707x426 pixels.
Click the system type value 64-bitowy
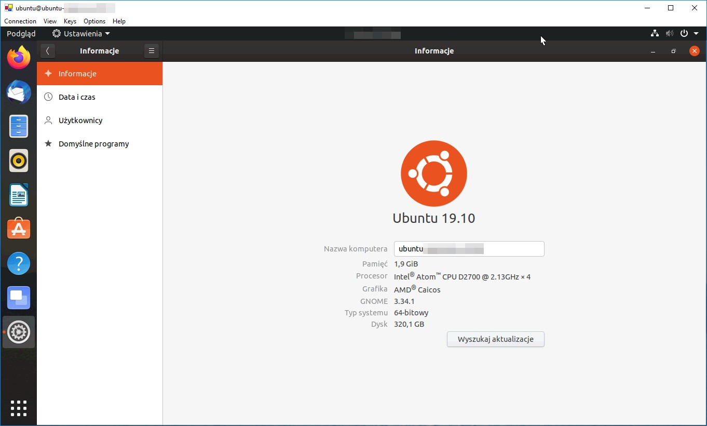click(x=411, y=313)
